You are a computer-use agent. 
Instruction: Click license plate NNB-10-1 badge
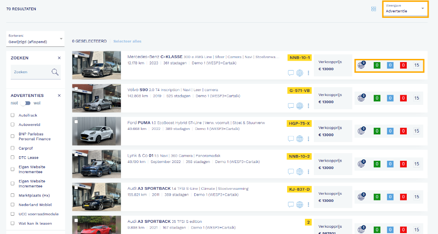tap(300, 58)
